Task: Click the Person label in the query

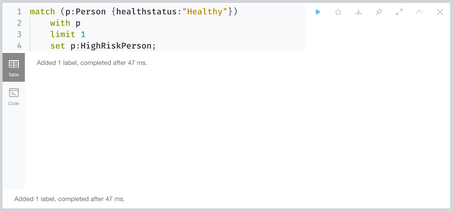Action: (91, 12)
